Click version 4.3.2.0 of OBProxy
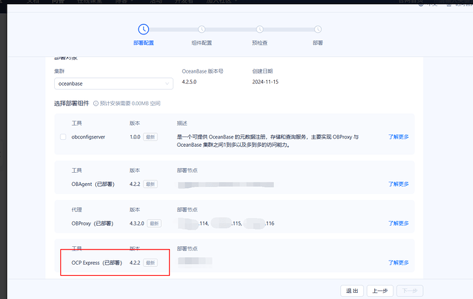Image resolution: width=473 pixels, height=299 pixels. 136,224
